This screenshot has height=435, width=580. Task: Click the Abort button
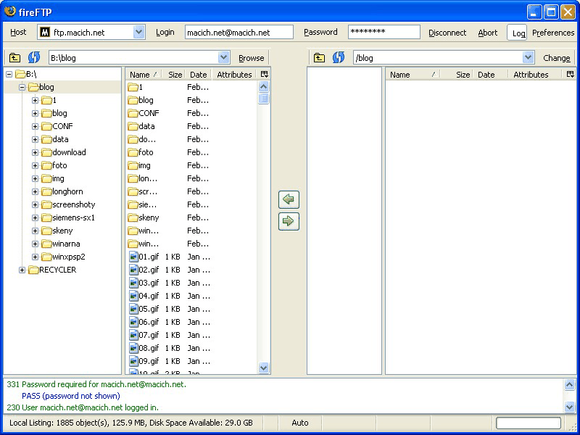pyautogui.click(x=487, y=33)
